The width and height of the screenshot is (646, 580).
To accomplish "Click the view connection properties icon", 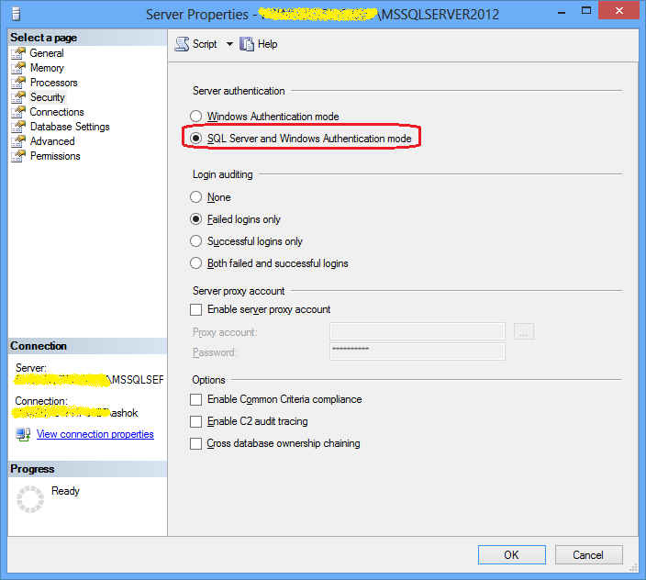I will click(23, 434).
